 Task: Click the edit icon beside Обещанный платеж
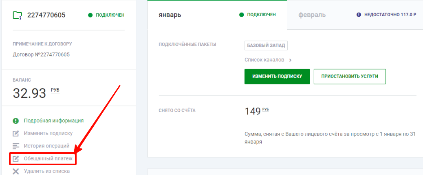16,158
